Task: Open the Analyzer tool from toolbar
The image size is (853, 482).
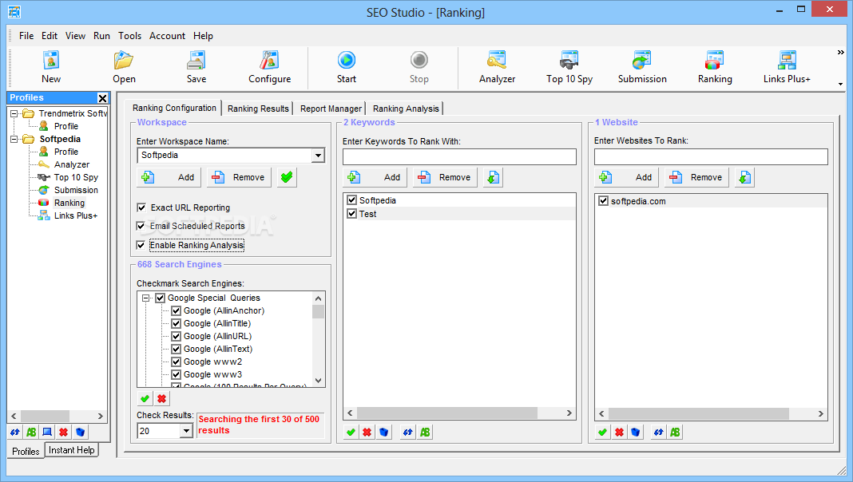Action: point(497,67)
